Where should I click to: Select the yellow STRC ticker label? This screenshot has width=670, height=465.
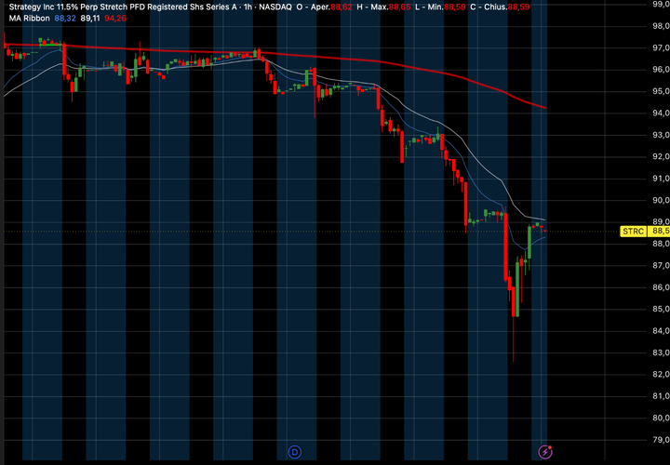coord(633,232)
